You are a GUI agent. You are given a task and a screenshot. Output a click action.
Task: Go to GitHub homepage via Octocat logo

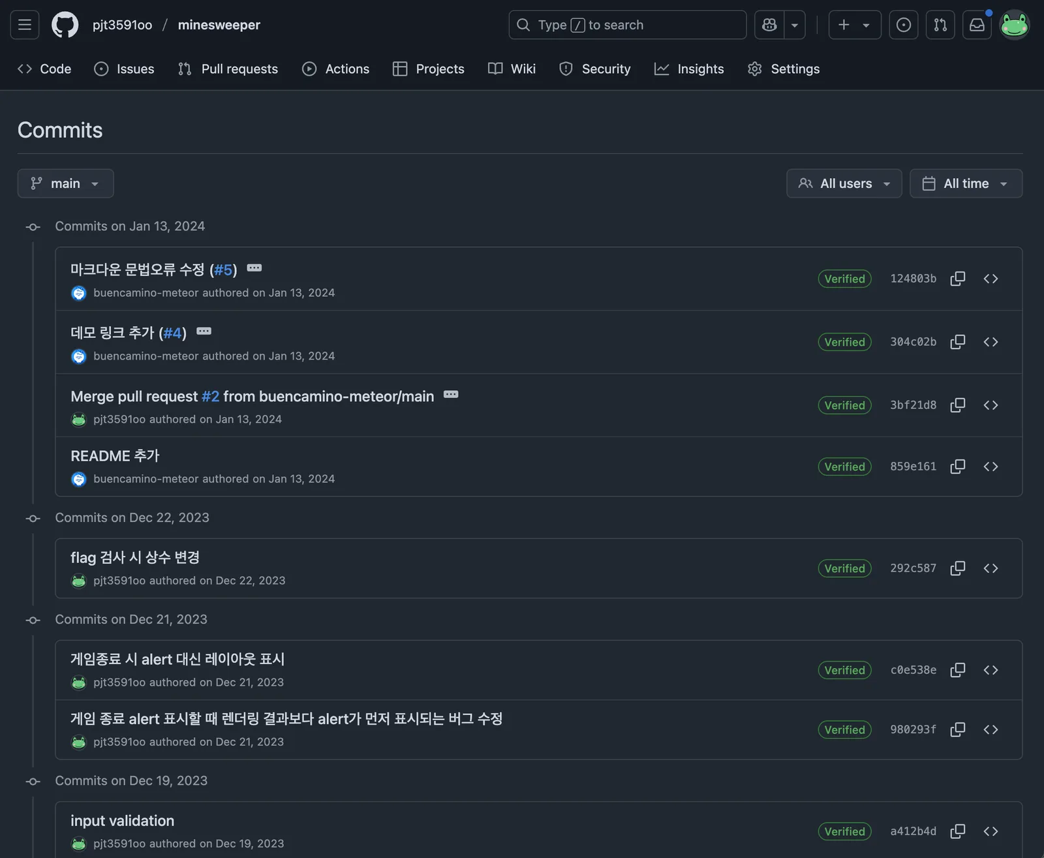click(65, 25)
